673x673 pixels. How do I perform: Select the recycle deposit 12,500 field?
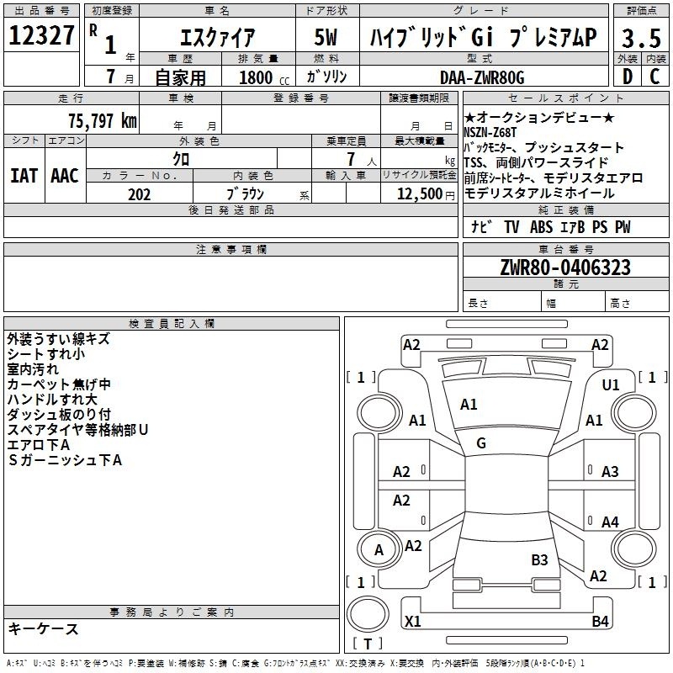click(x=419, y=193)
